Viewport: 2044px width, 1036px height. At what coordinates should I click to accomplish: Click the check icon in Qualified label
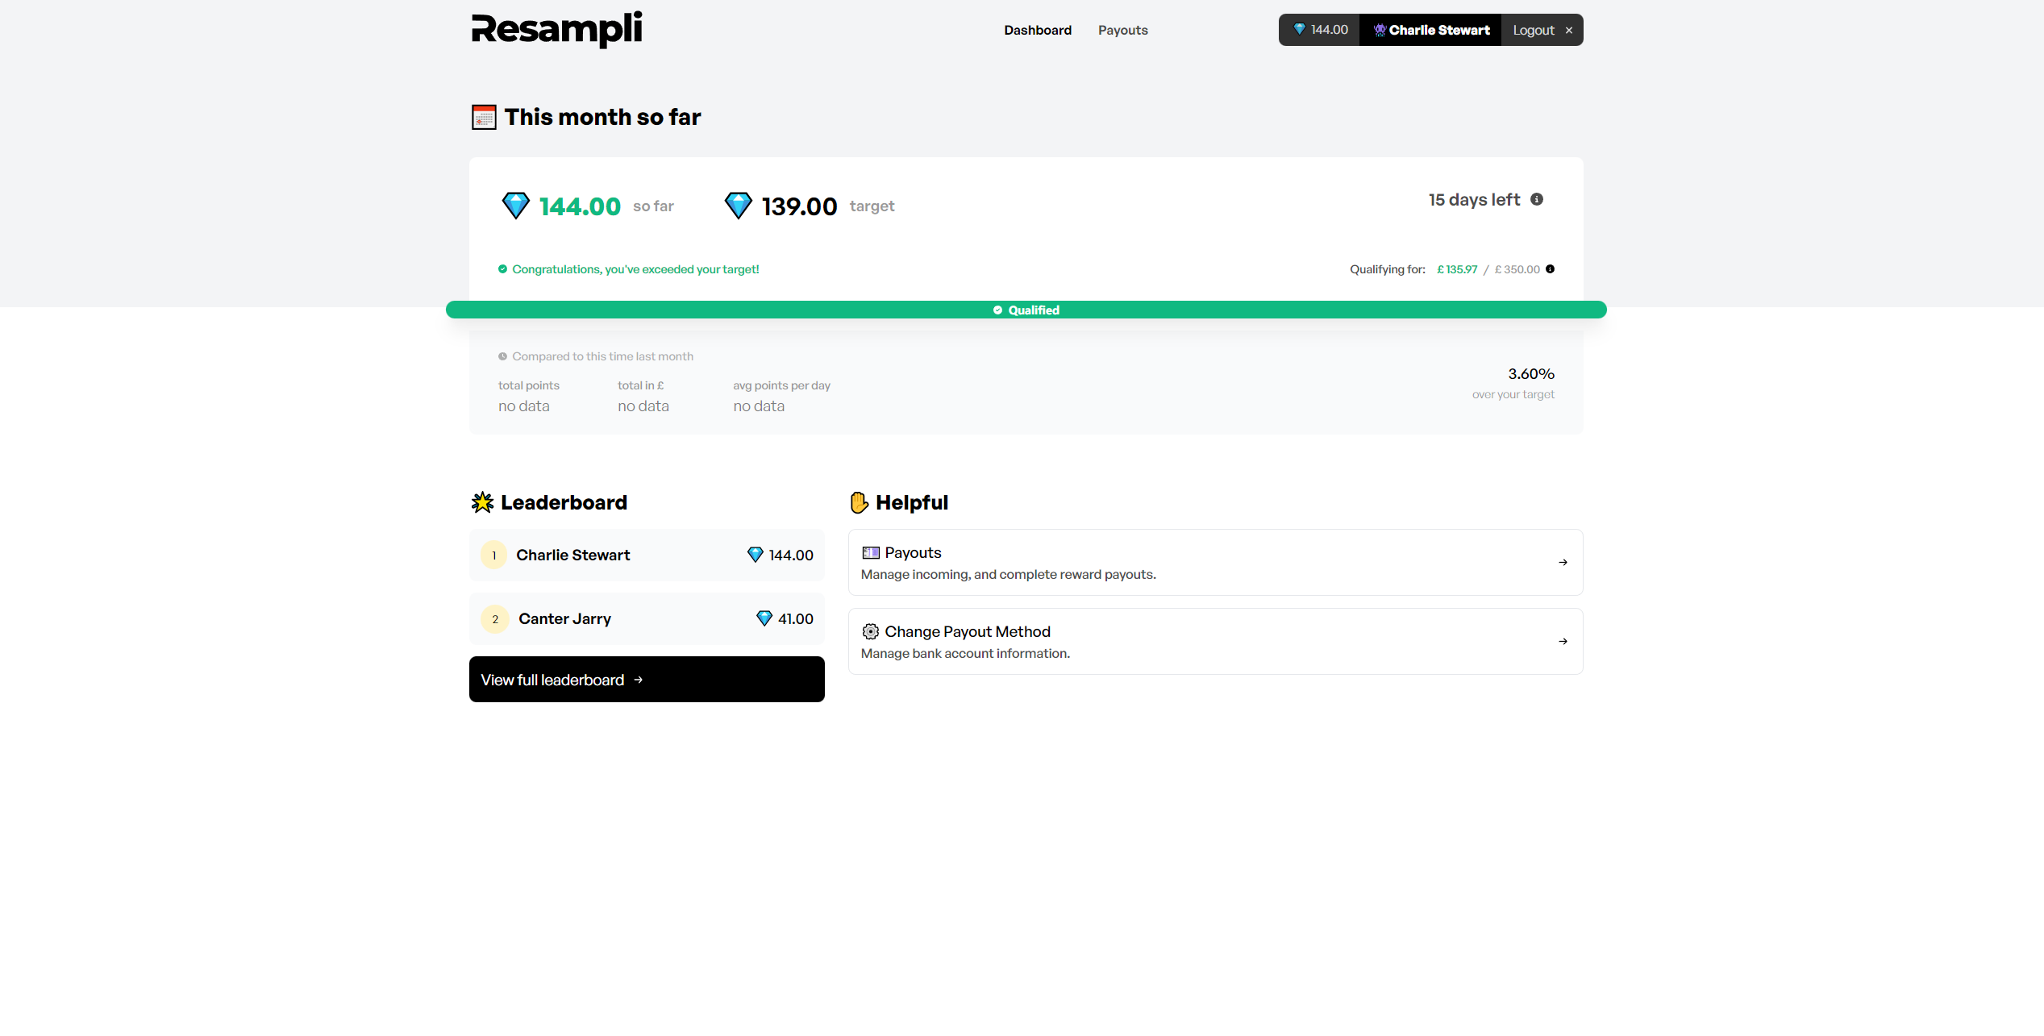pos(997,310)
